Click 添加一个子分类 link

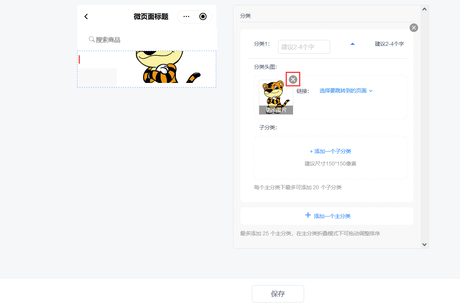point(330,151)
